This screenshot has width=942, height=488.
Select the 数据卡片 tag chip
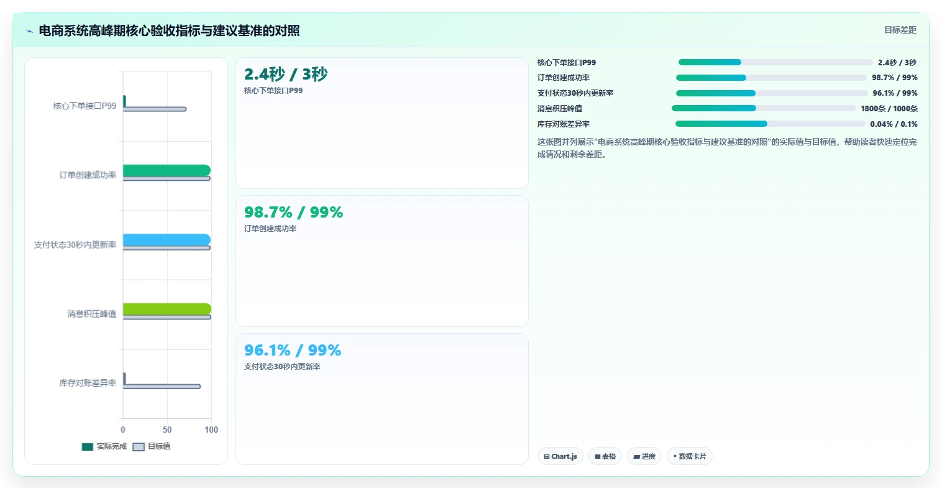point(690,456)
